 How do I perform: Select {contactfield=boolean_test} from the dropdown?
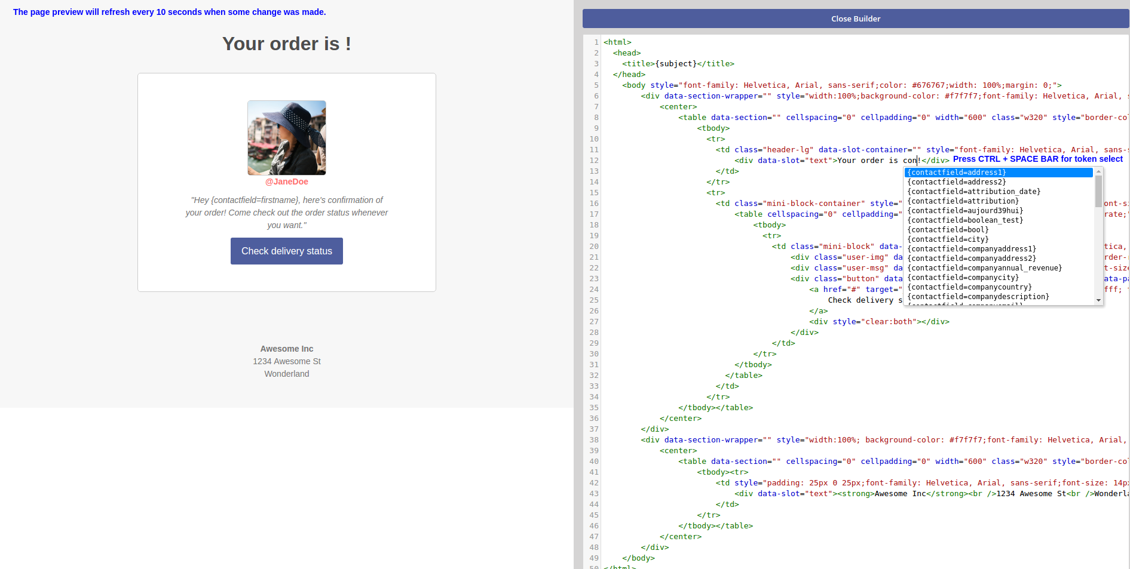(x=965, y=220)
